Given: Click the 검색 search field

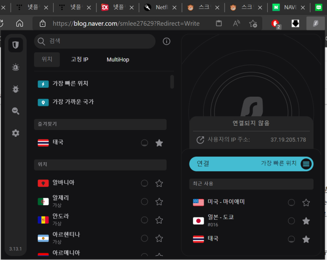Looking at the screenshot, I should pyautogui.click(x=95, y=41).
